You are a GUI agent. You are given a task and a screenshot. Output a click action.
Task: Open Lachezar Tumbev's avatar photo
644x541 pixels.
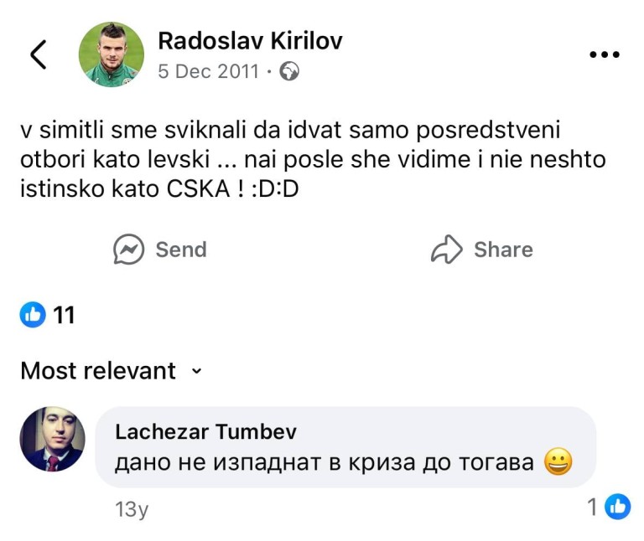[x=52, y=440]
